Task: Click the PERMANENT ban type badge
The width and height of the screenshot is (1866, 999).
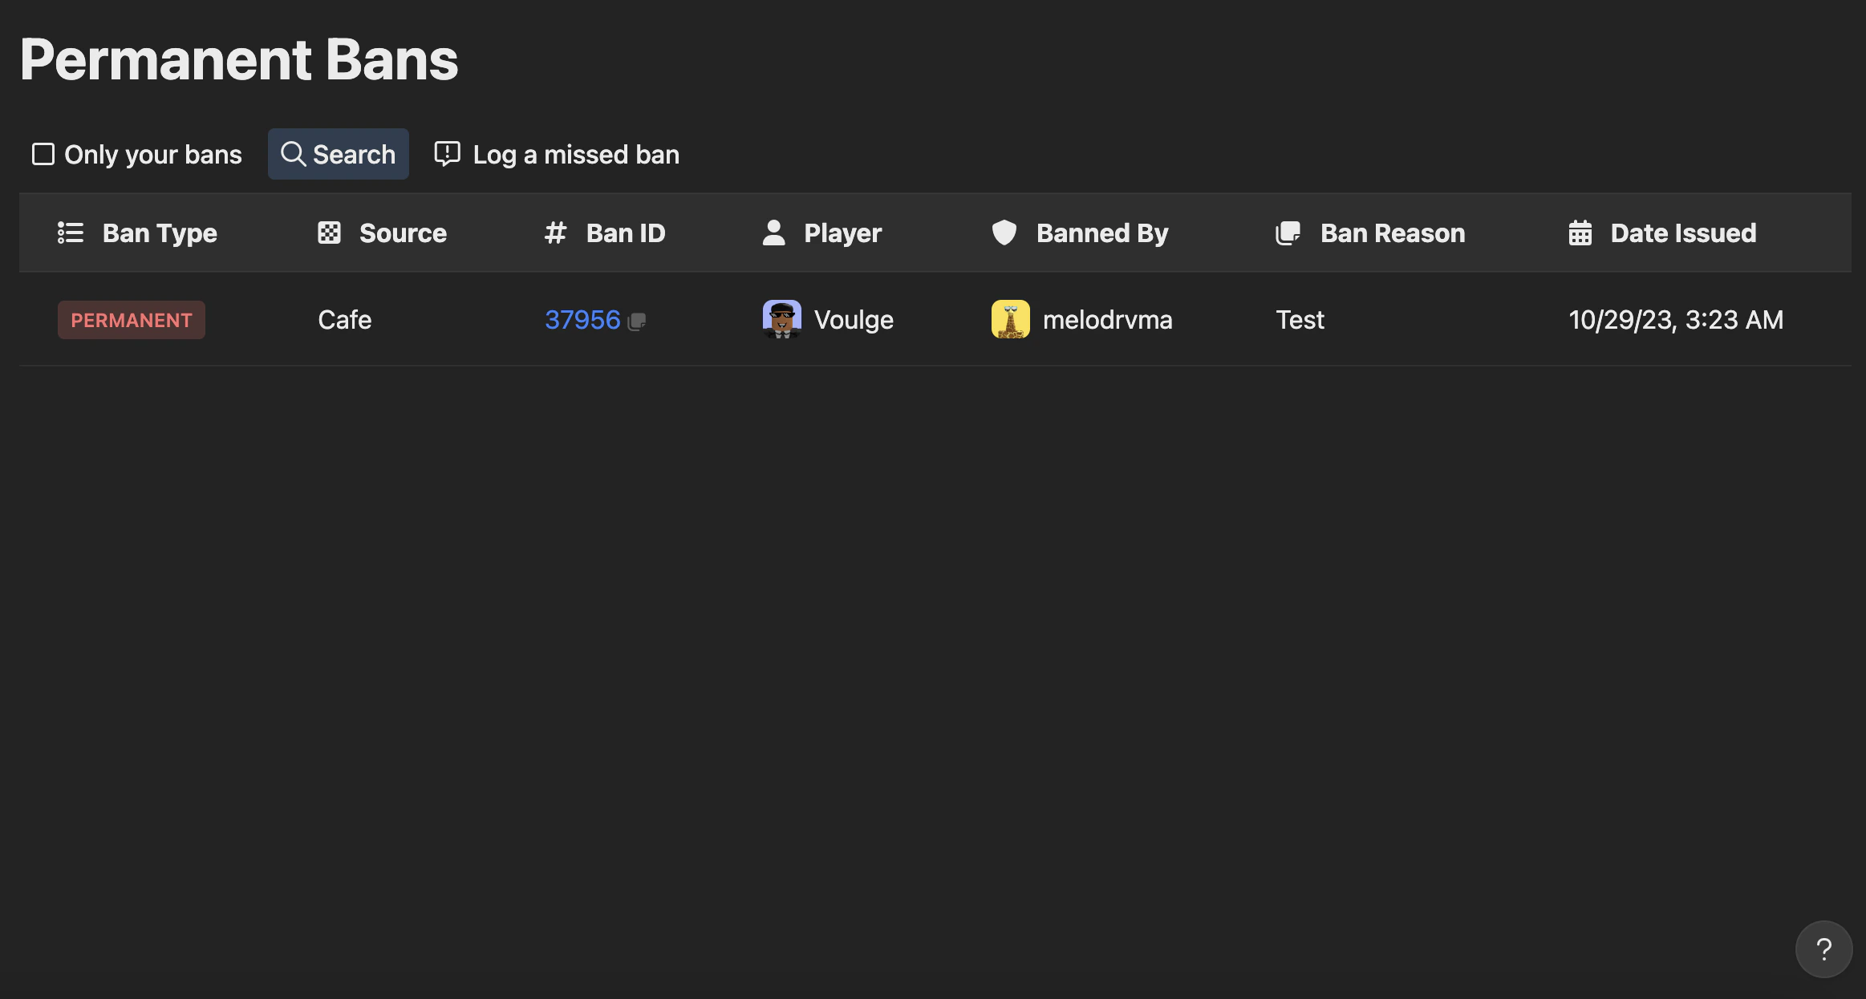Action: [131, 319]
